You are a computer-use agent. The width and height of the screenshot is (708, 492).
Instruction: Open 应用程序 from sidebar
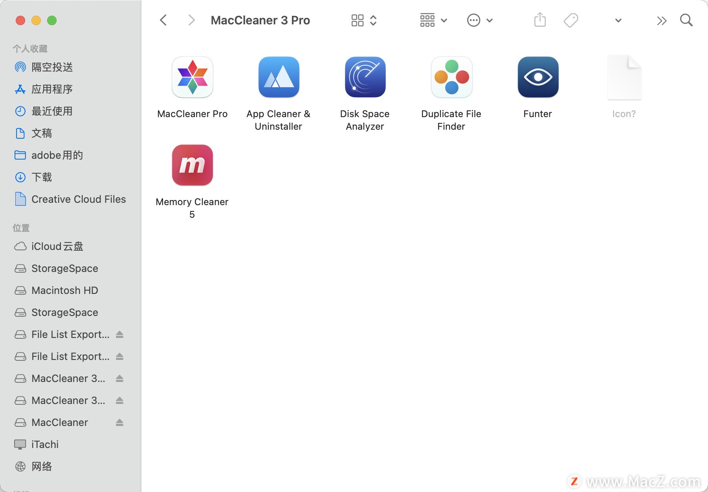pos(52,89)
